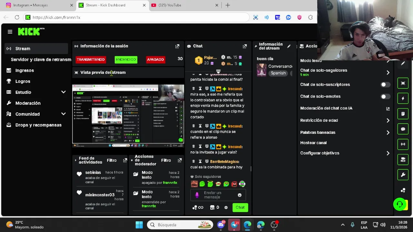The image size is (413, 232).
Task: Click the screen capture icon in right toolbar
Action: [403, 83]
